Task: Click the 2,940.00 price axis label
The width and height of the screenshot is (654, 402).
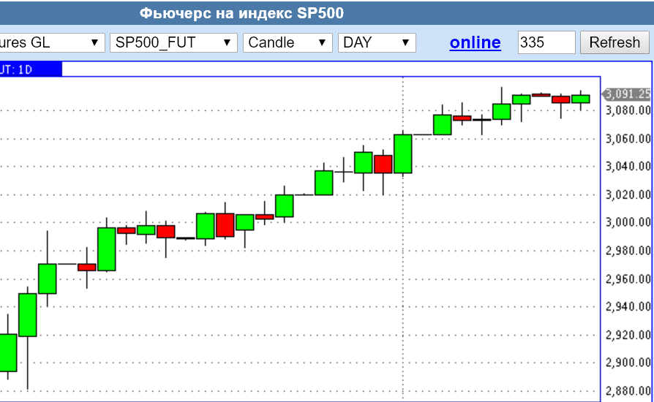Action: (628, 307)
